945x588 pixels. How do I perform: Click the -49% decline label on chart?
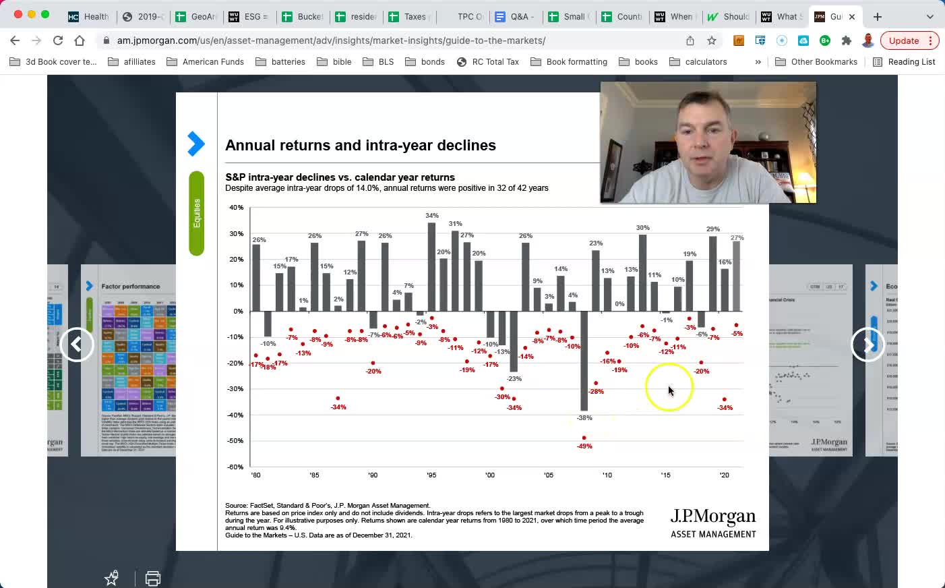pos(584,446)
